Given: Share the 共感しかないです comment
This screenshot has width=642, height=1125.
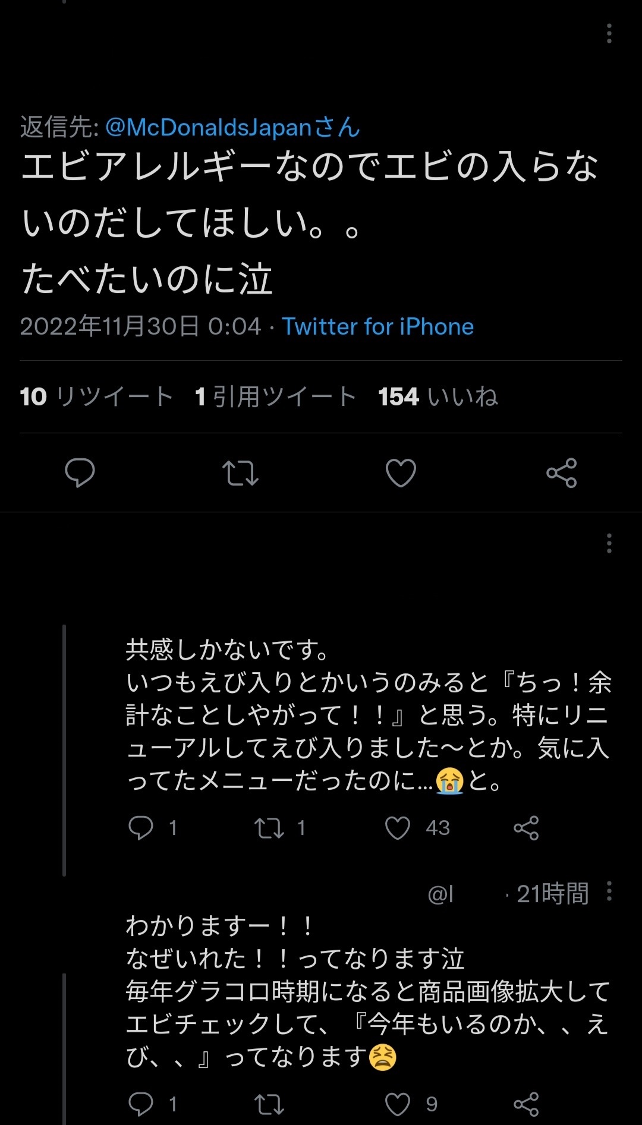Looking at the screenshot, I should pyautogui.click(x=526, y=828).
